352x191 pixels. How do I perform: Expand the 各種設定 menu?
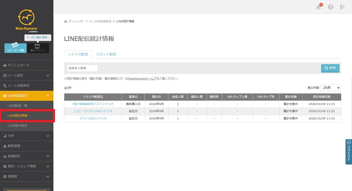click(26, 156)
